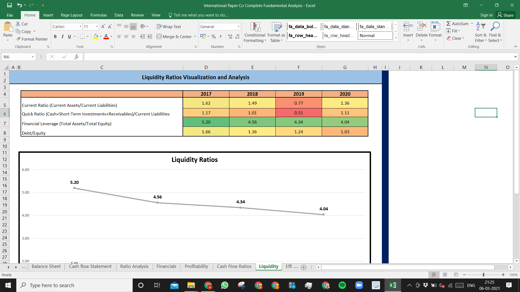Open Conditional Formatting menu

pyautogui.click(x=255, y=32)
